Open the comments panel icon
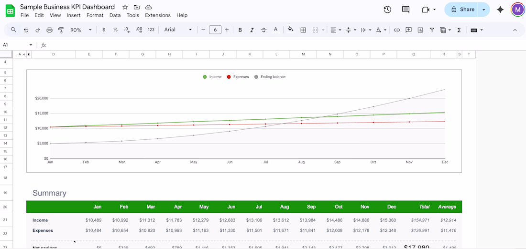The height and width of the screenshot is (249, 526). (405, 10)
